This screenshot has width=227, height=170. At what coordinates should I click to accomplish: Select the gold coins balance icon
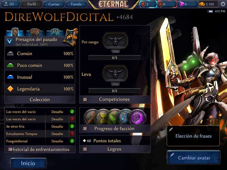tap(202, 4)
